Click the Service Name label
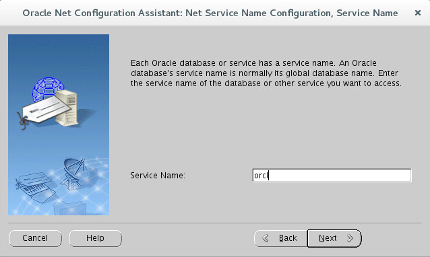 (x=158, y=176)
